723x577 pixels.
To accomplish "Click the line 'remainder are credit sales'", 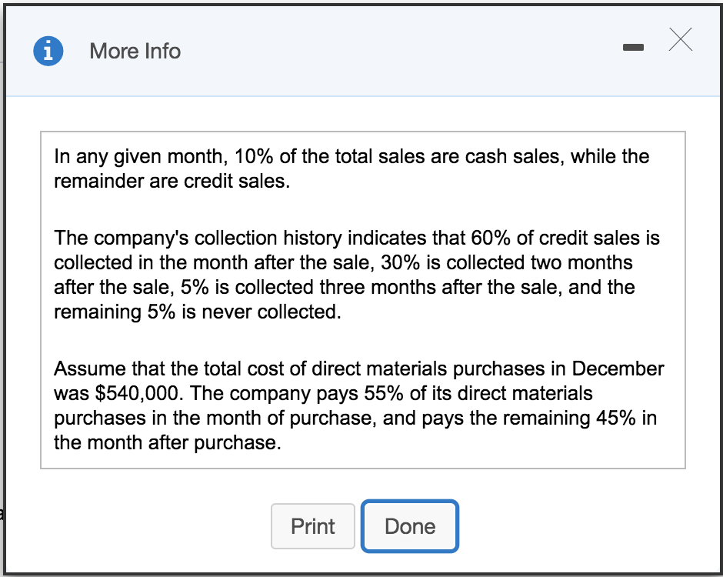I will [x=172, y=182].
